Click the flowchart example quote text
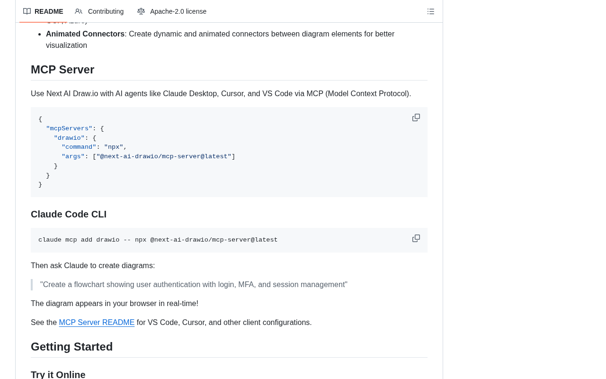This screenshot has height=379, width=606. 194,285
